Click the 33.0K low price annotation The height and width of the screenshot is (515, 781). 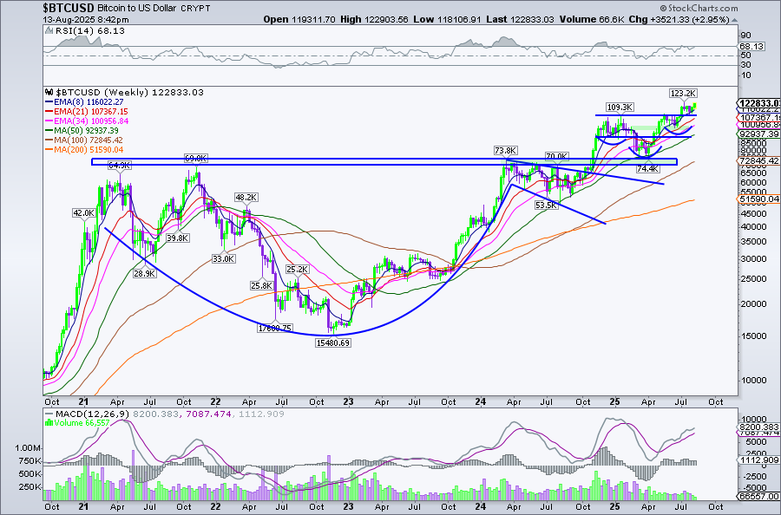(223, 258)
